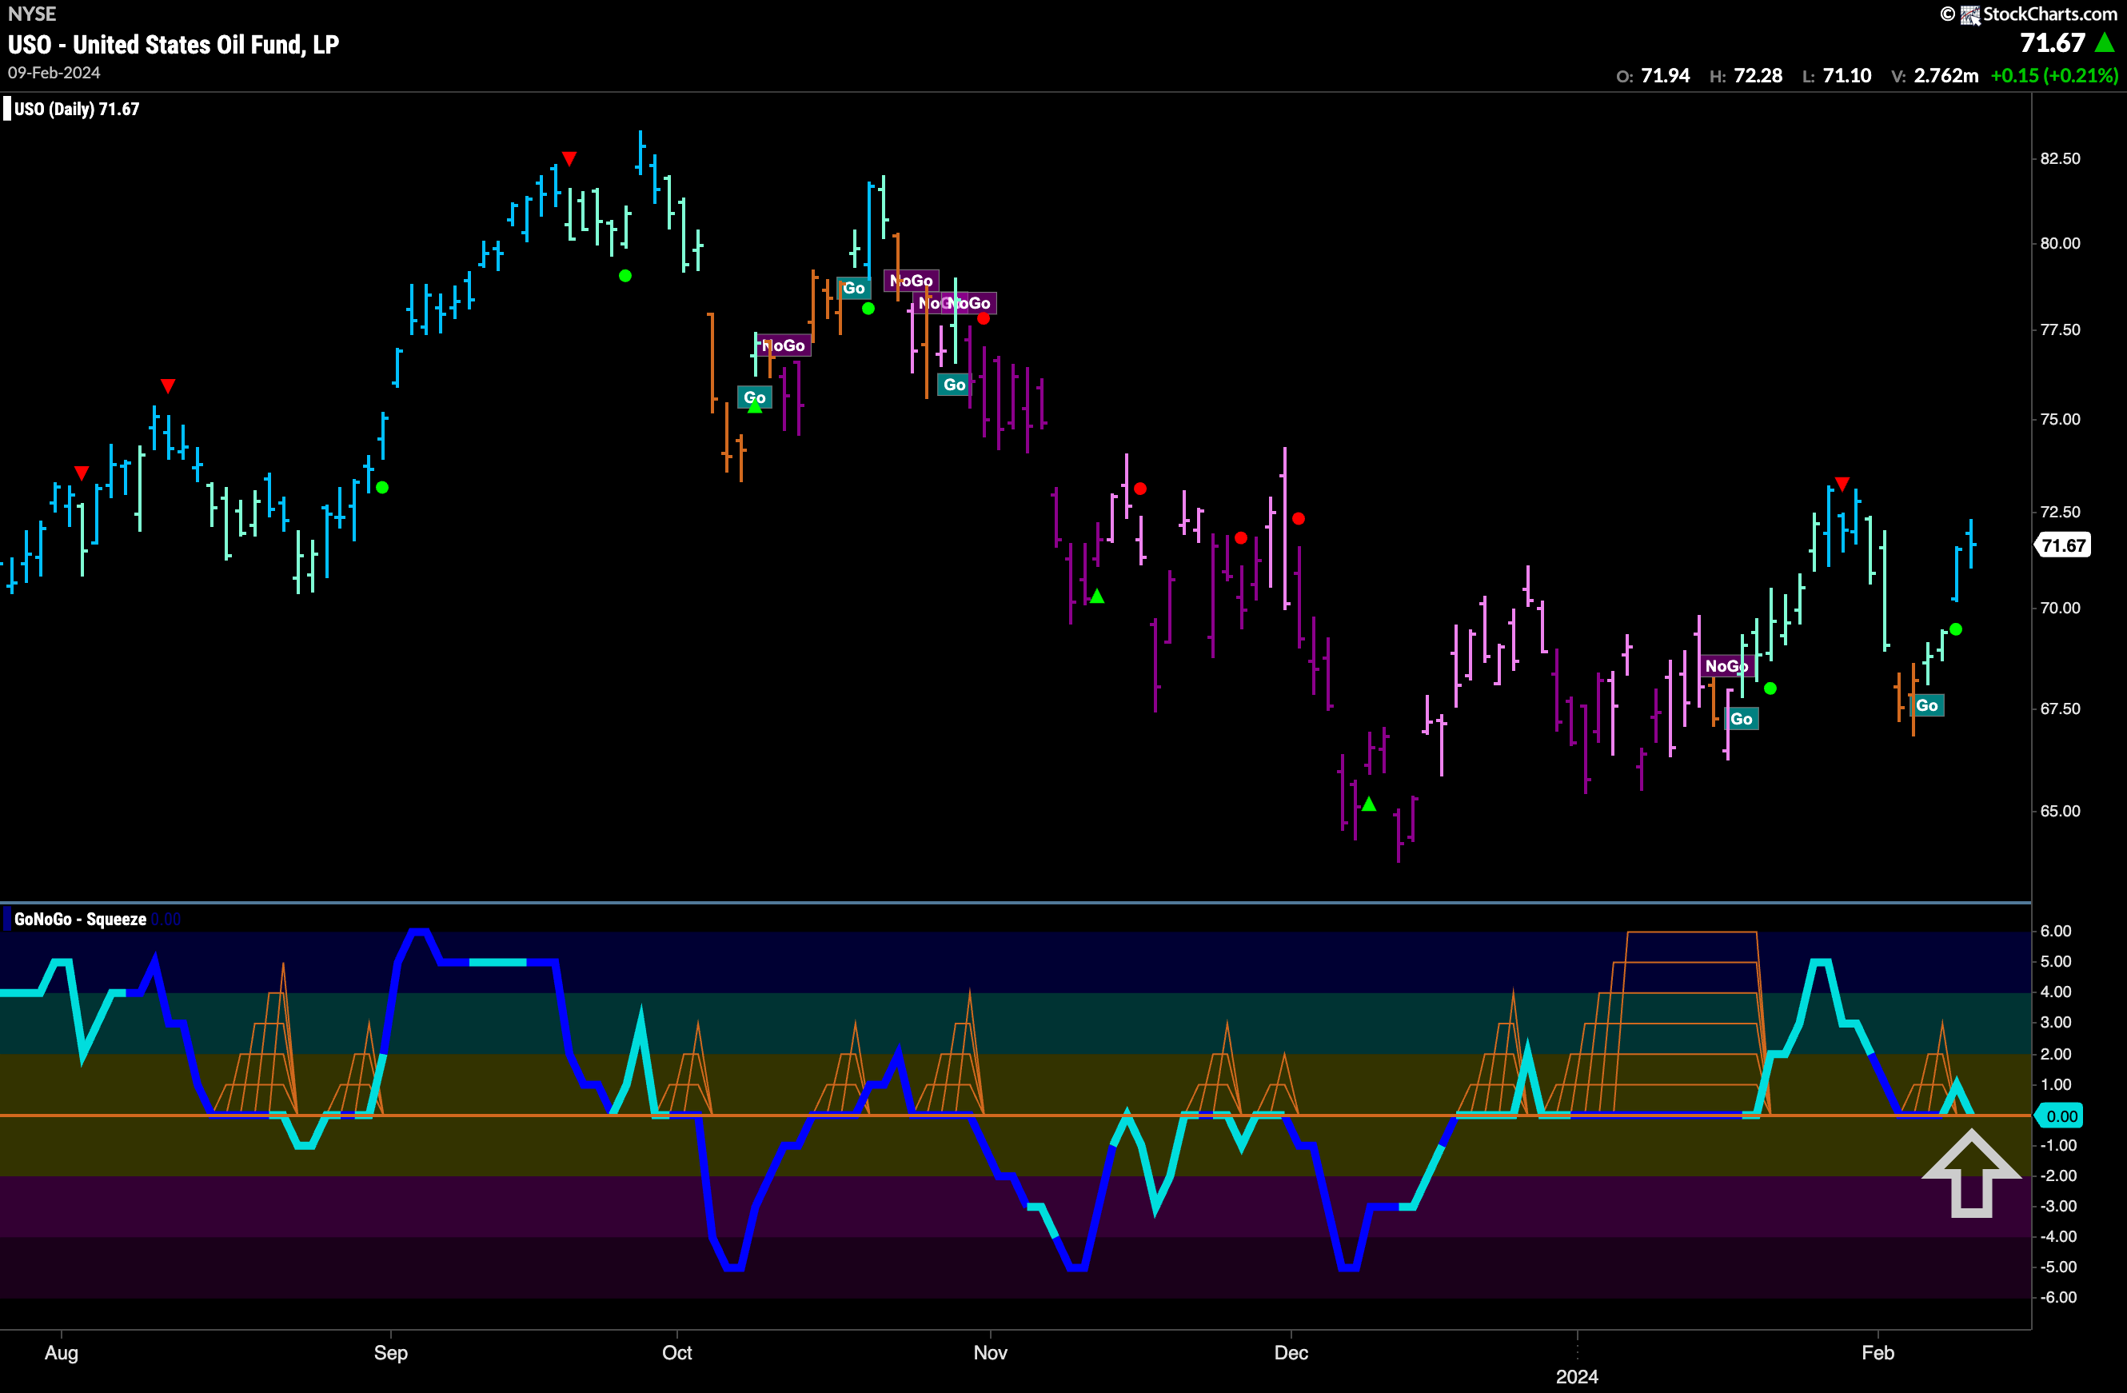Click the High value 72.28
The image size is (2127, 1393).
point(1758,76)
